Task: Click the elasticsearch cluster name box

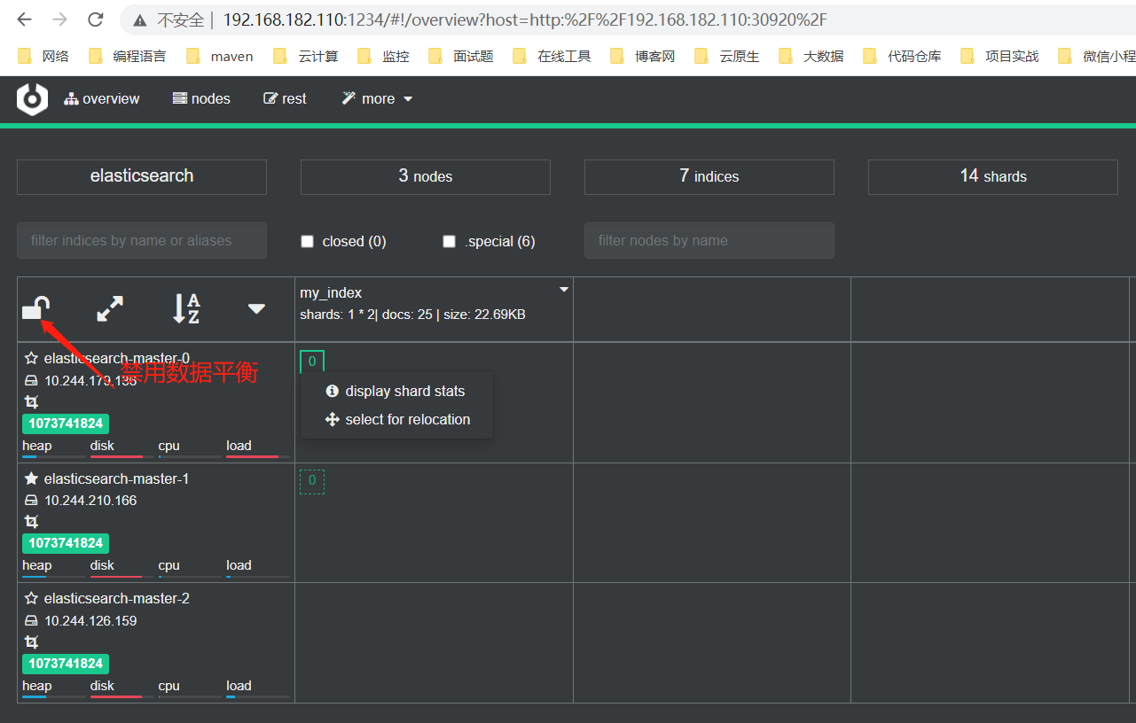Action: point(142,176)
